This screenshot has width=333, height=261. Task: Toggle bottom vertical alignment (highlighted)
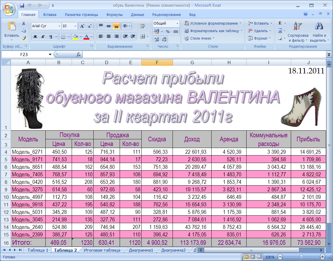point(116,26)
